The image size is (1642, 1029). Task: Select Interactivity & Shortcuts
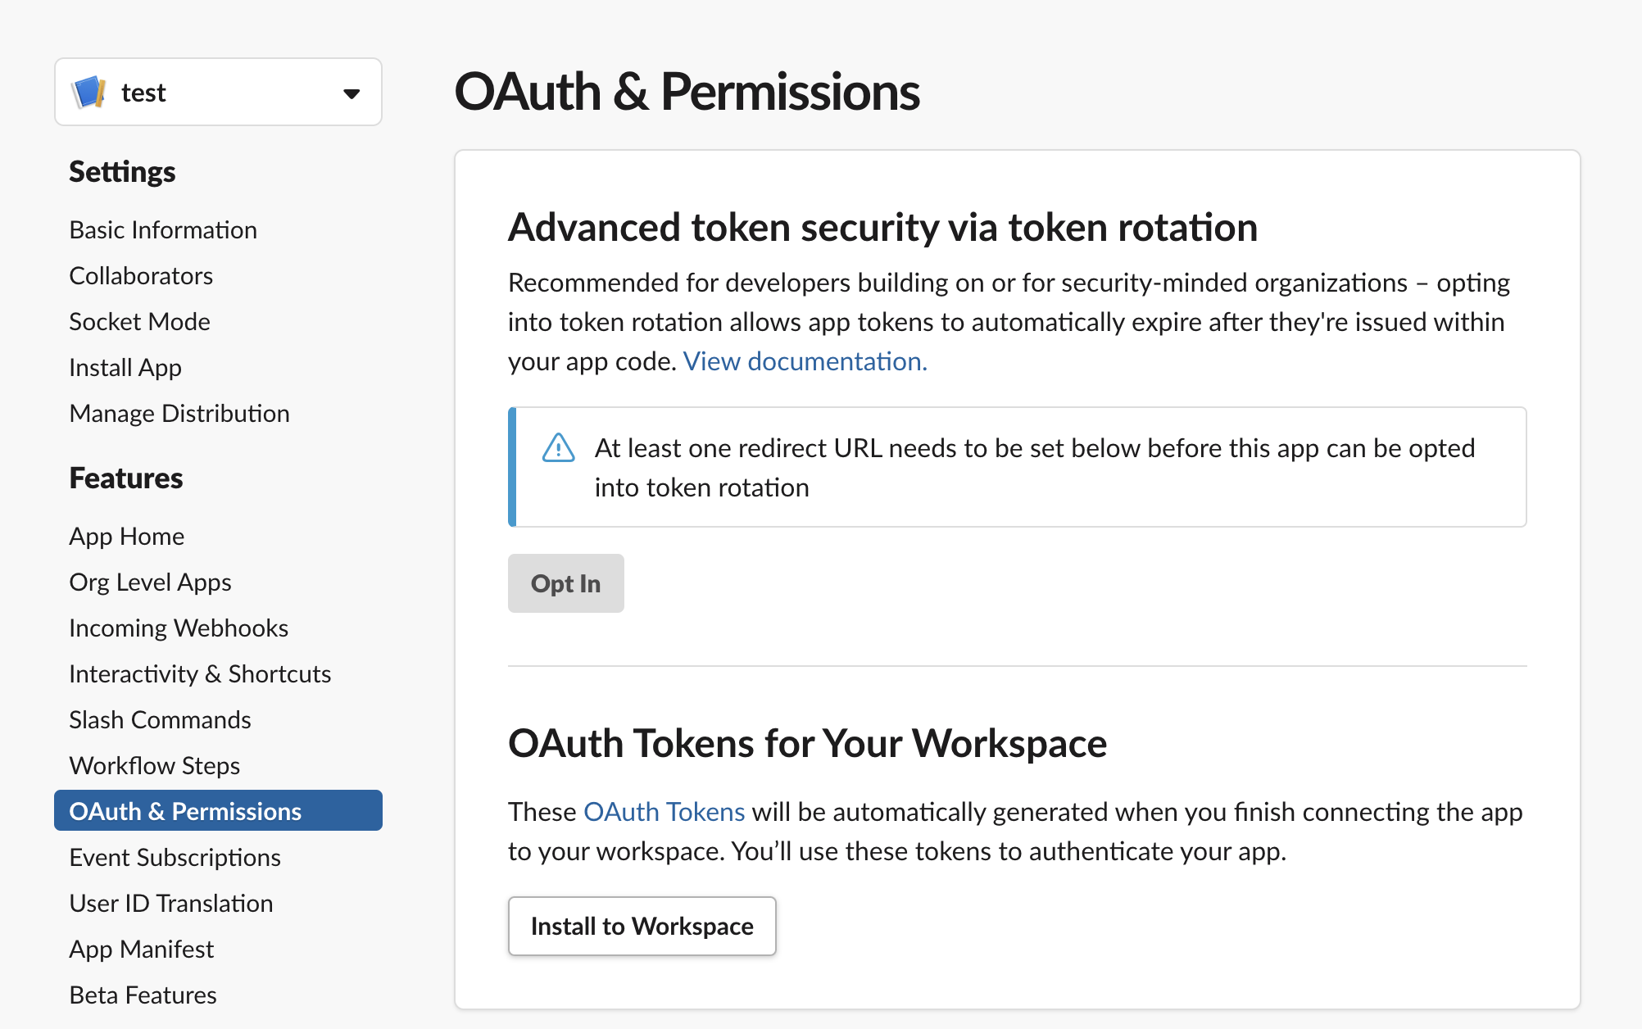(200, 673)
